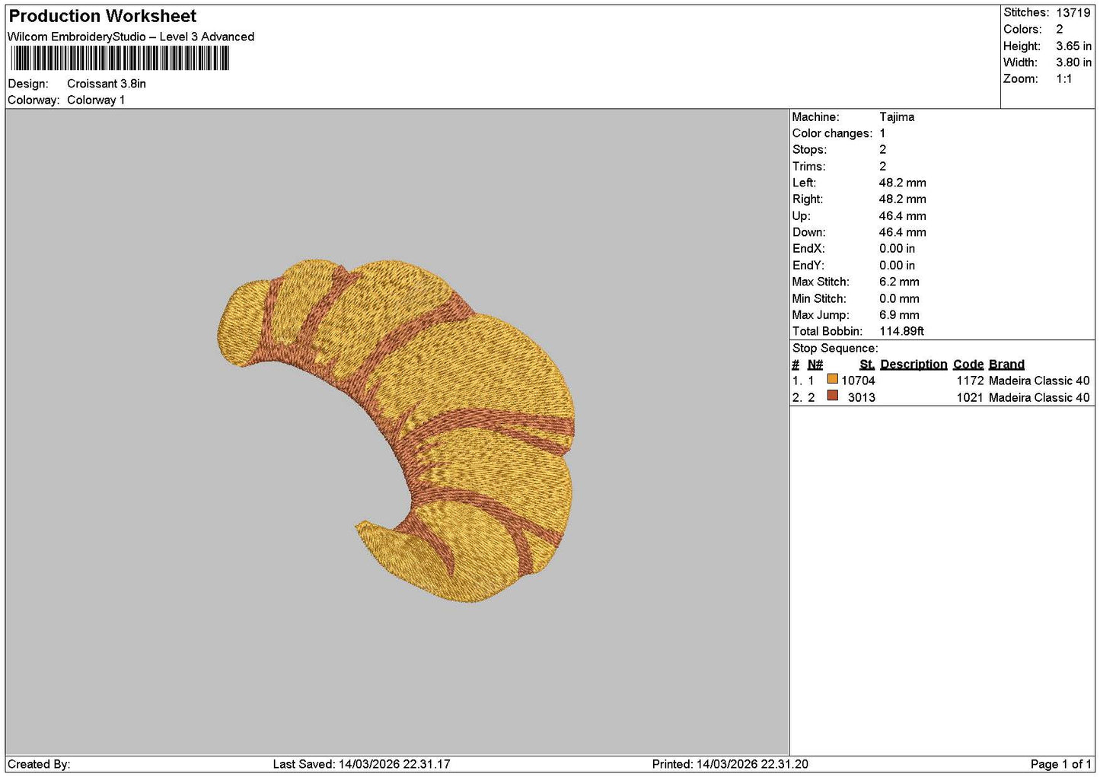Click the Total Bobbin value '114.89ft'
The width and height of the screenshot is (1100, 777).
coord(902,332)
